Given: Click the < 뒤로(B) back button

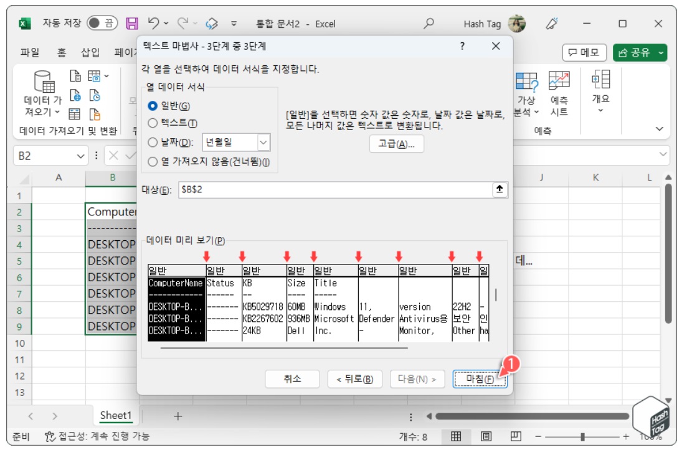Looking at the screenshot, I should 355,379.
